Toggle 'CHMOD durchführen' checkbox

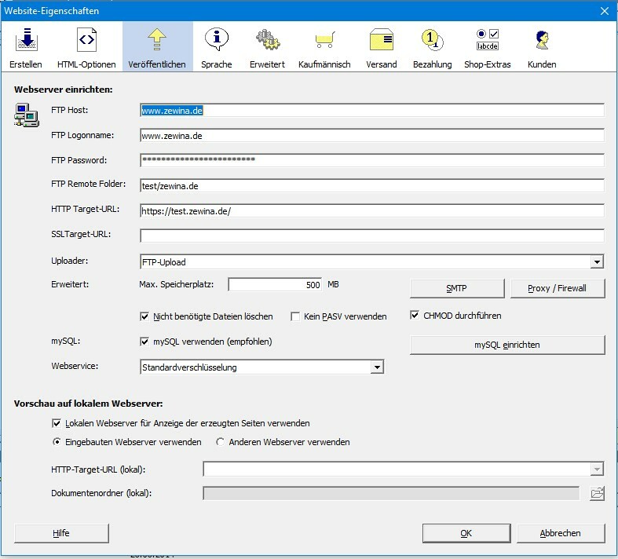click(x=415, y=315)
